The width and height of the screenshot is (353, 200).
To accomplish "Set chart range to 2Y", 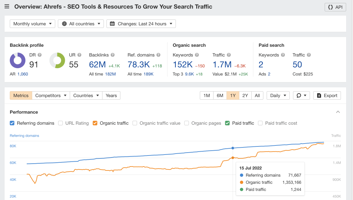I will coord(245,95).
